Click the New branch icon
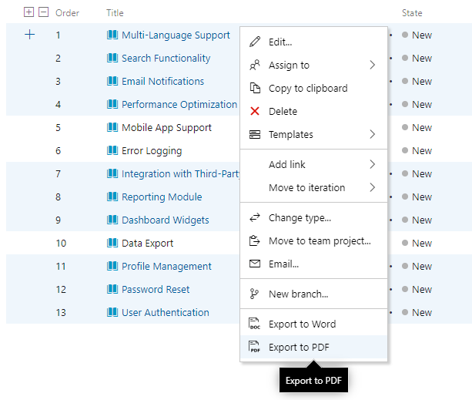472x400 pixels. (255, 294)
